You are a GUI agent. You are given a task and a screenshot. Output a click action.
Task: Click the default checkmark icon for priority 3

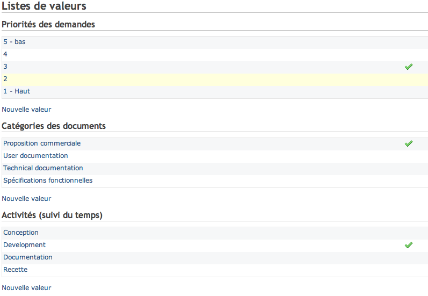point(409,67)
